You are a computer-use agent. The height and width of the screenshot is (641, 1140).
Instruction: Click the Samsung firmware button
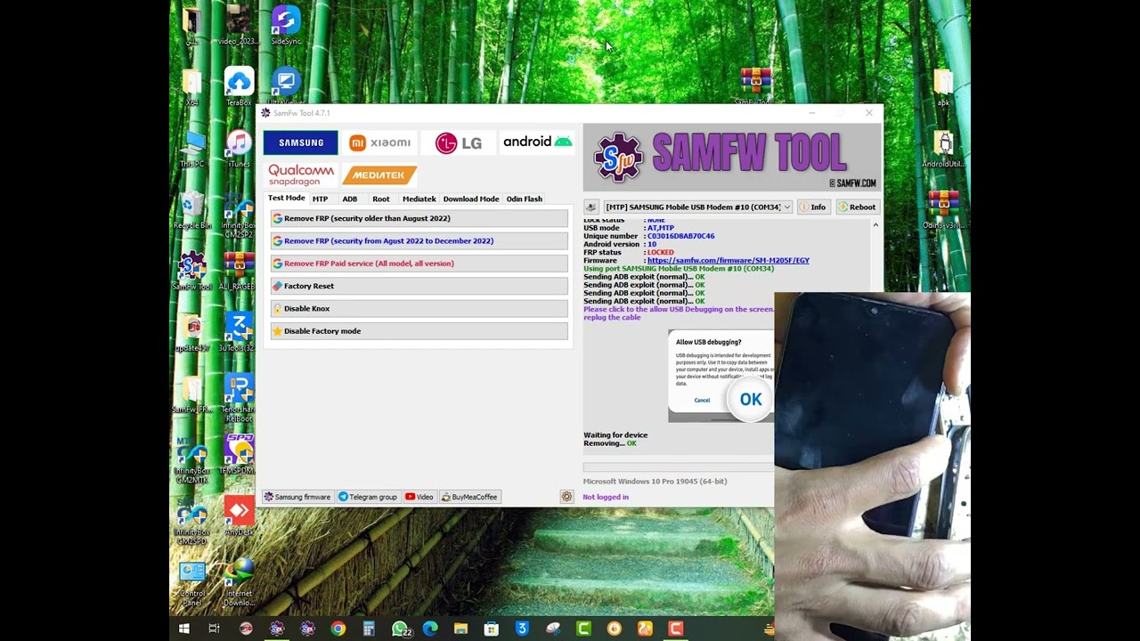tap(297, 497)
